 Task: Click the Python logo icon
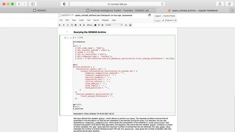click(149, 15)
